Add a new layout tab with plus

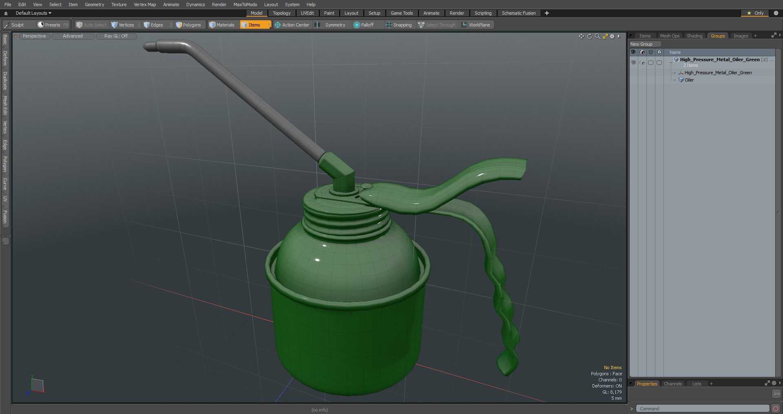pos(547,13)
